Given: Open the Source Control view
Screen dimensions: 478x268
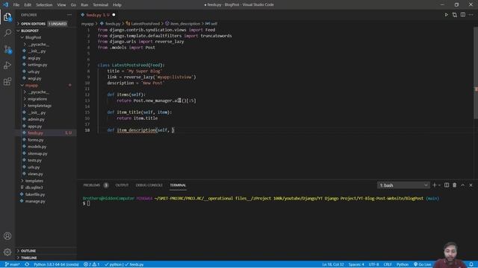Looking at the screenshot, I should pos(7,49).
